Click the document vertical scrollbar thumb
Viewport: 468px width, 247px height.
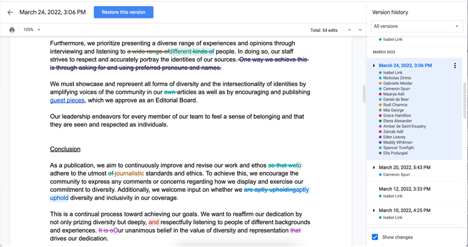364,94
